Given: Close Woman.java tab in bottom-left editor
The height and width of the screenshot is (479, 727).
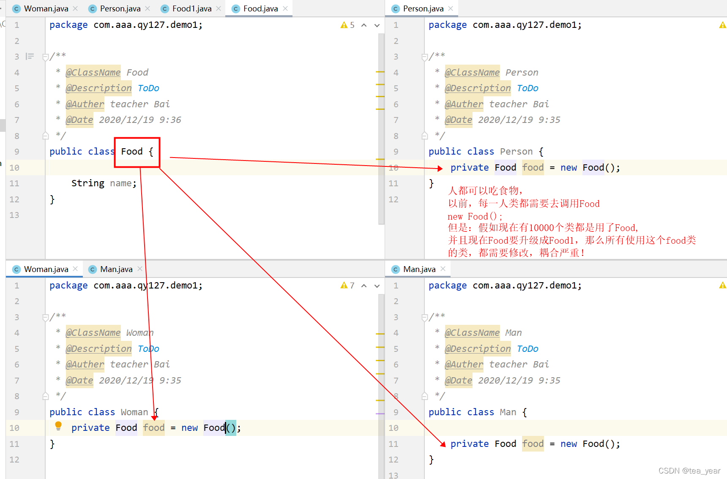Looking at the screenshot, I should click(75, 269).
